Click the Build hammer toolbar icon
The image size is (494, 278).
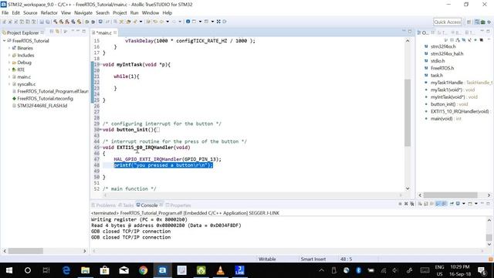(56, 22)
